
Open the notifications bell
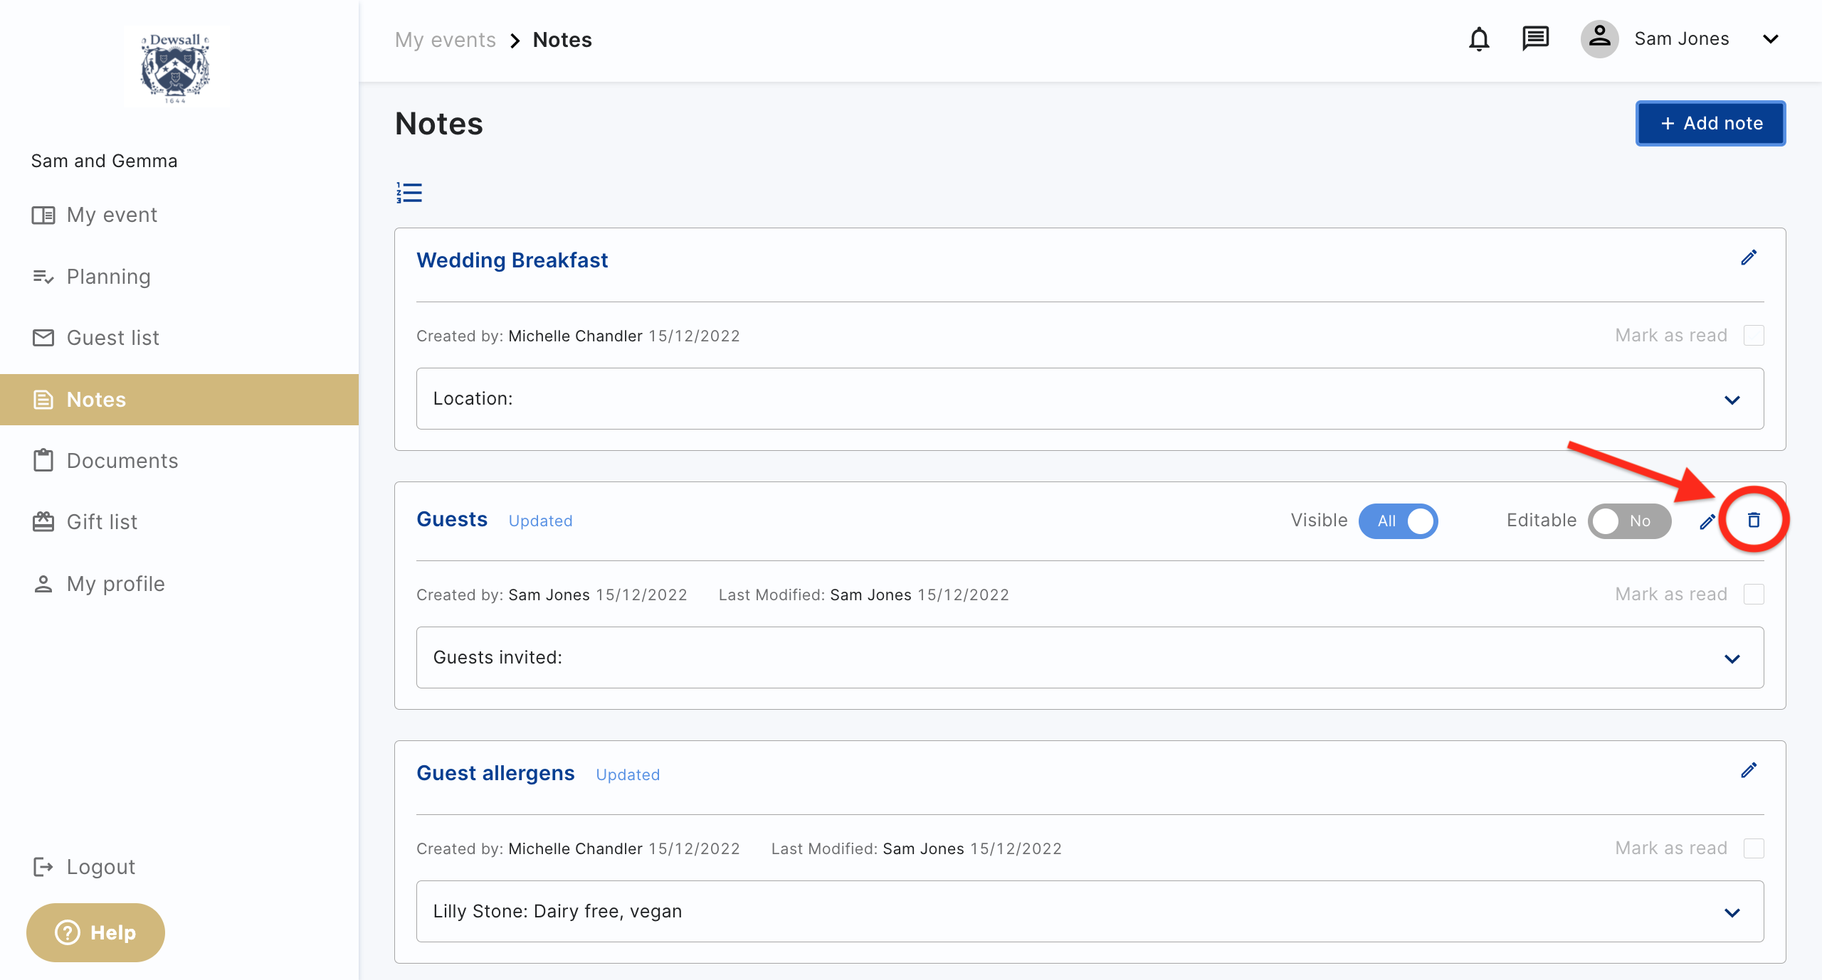click(1479, 39)
